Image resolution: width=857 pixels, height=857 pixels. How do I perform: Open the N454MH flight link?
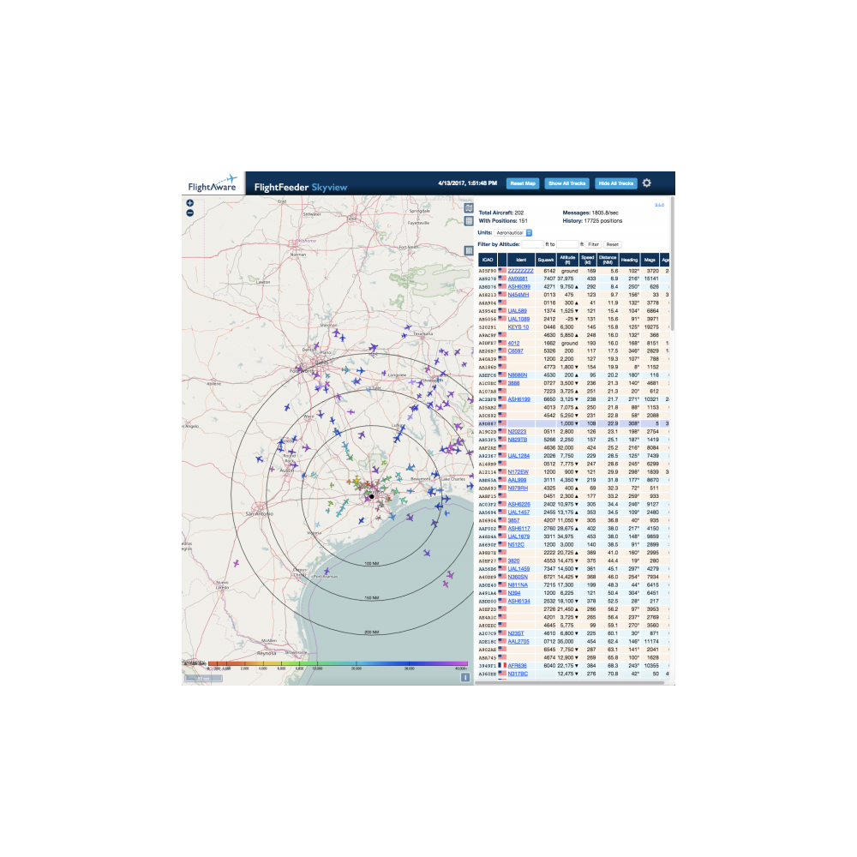[518, 295]
